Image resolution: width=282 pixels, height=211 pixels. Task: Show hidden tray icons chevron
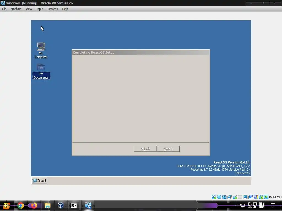235,206
